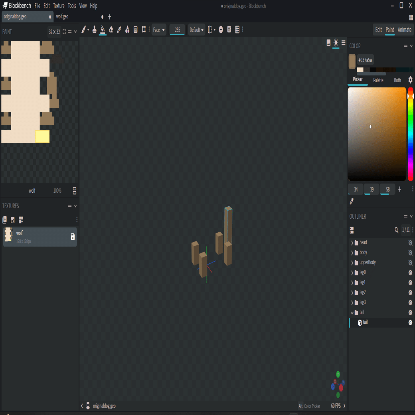Open the mirror painting options arrow
Screen dimensions: 415x415
pos(215,30)
